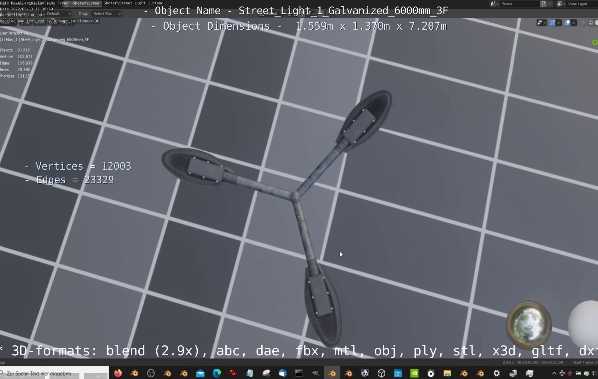Delete scene using the X icon
598x379 pixels.
click(550, 4)
